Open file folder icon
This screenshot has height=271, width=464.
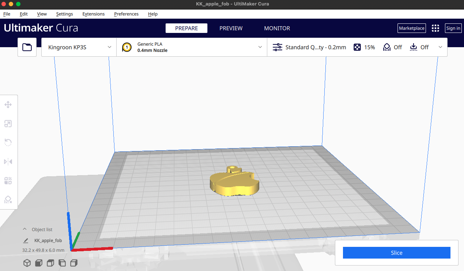point(27,47)
